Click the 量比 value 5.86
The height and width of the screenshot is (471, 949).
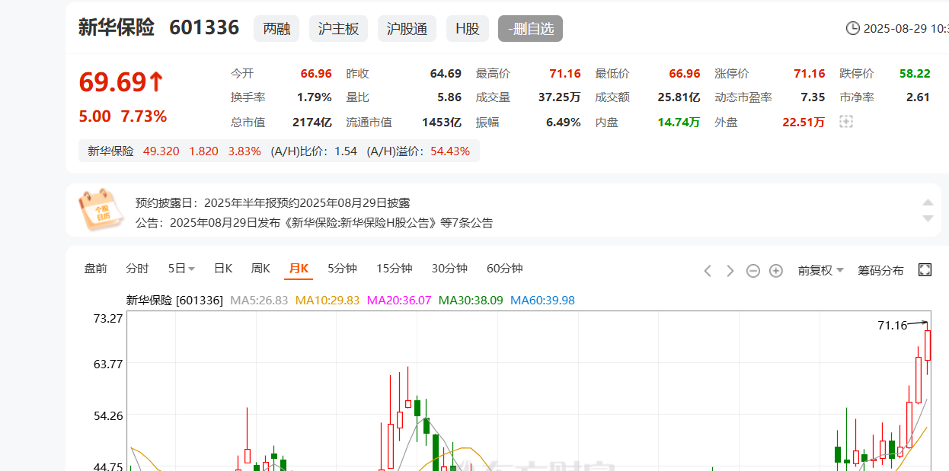pos(449,97)
